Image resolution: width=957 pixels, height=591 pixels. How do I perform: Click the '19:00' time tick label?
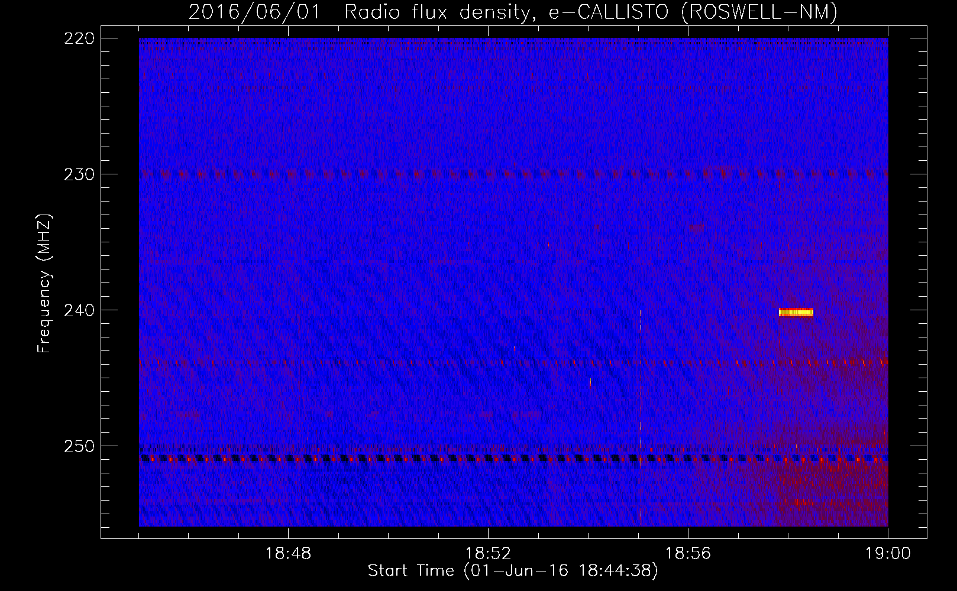tap(888, 554)
